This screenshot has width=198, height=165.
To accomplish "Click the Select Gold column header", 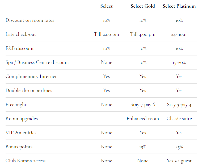I will (x=142, y=6).
